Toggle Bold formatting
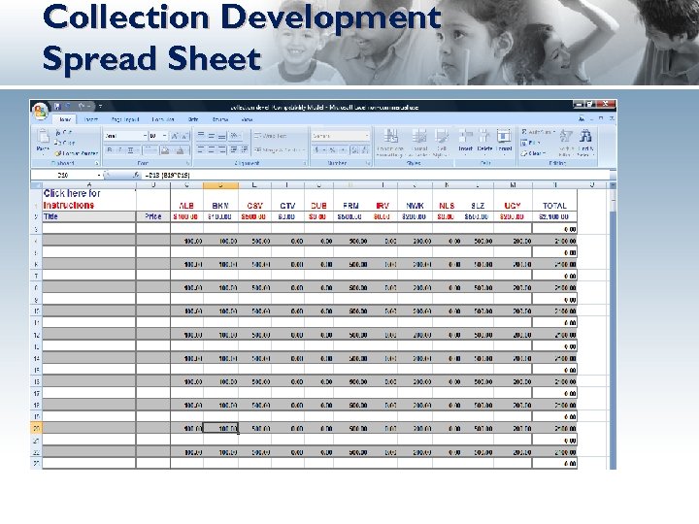Image resolution: width=699 pixels, height=524 pixels. click(x=110, y=150)
